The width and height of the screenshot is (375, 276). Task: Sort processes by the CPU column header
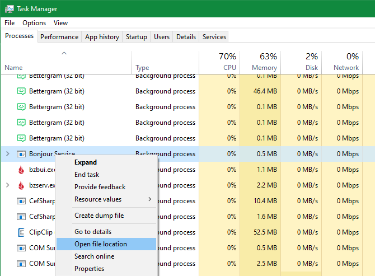coord(219,62)
